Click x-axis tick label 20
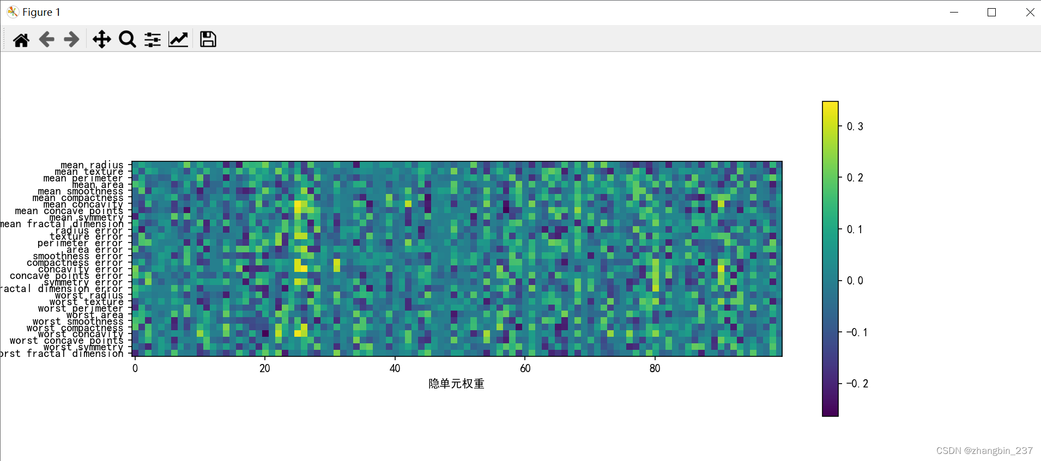Viewport: 1041px width, 461px height. click(265, 368)
